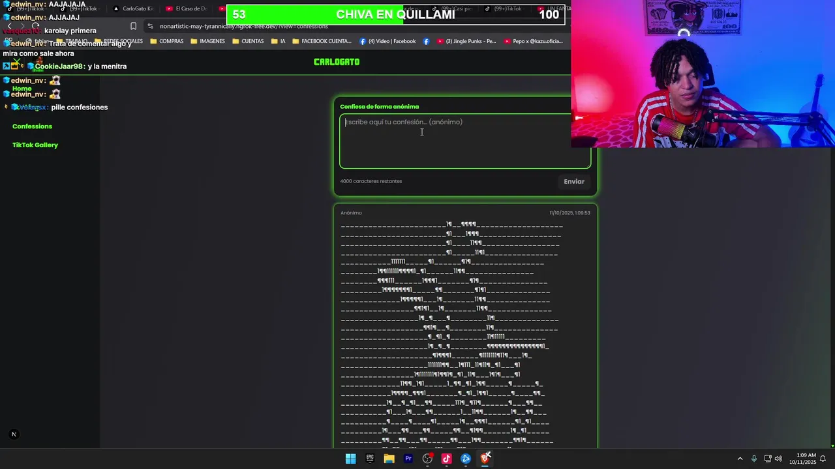Open the volume control tray icon
Image resolution: width=835 pixels, height=469 pixels.
pyautogui.click(x=778, y=459)
